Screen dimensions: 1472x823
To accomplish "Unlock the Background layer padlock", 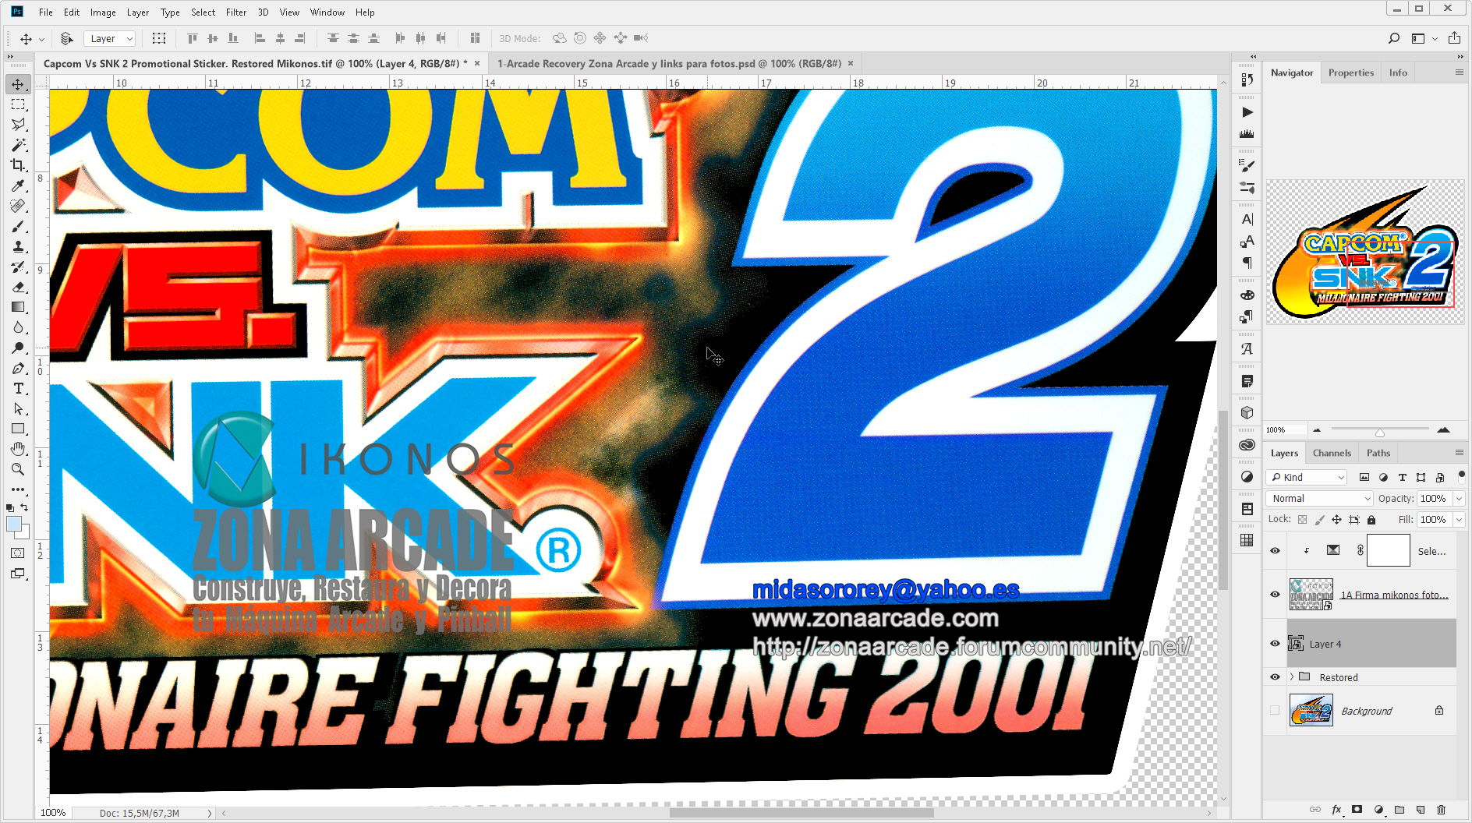I will (1438, 710).
